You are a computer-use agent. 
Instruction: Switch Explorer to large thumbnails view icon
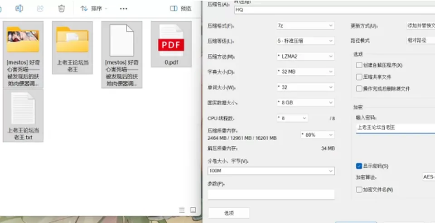pyautogui.click(x=193, y=210)
